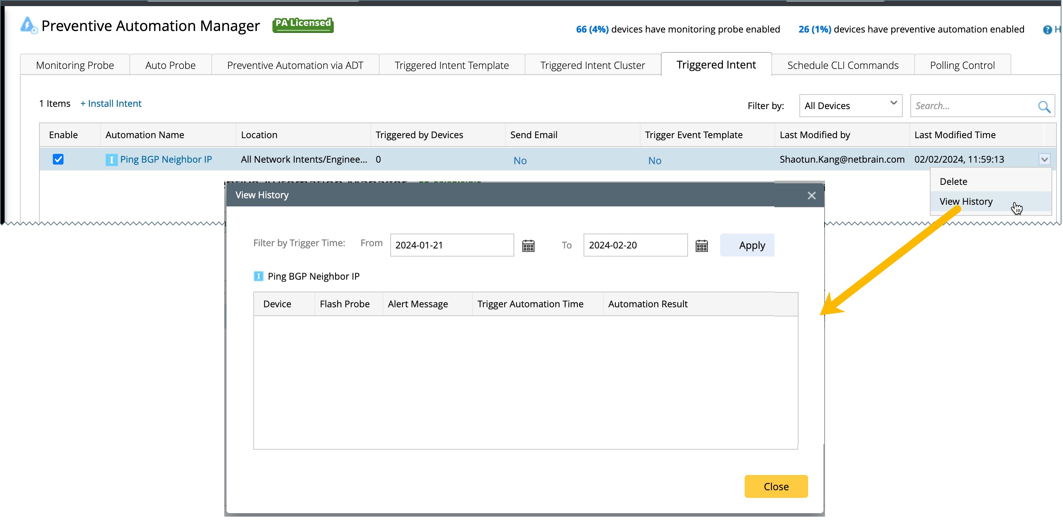Screen dimensions: 1063x522
Task: Click the search magnifier icon
Action: tap(1043, 107)
